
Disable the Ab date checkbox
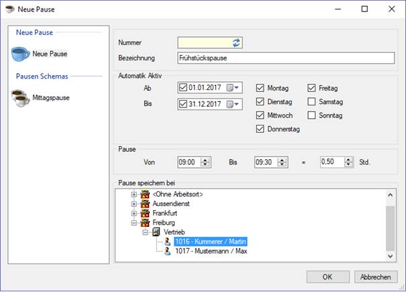click(183, 87)
